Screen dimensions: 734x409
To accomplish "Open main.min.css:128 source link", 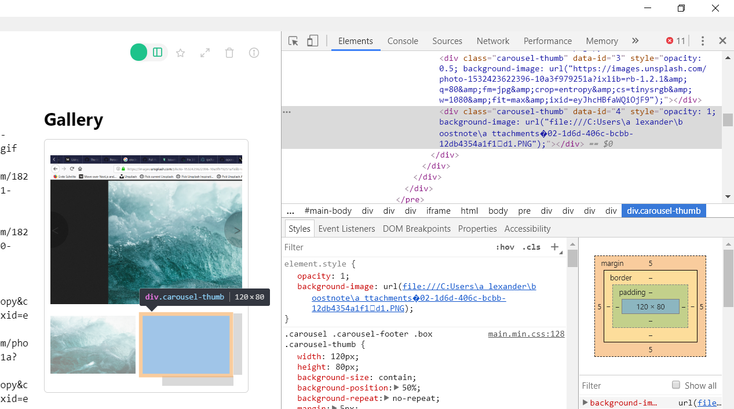I will pos(526,334).
